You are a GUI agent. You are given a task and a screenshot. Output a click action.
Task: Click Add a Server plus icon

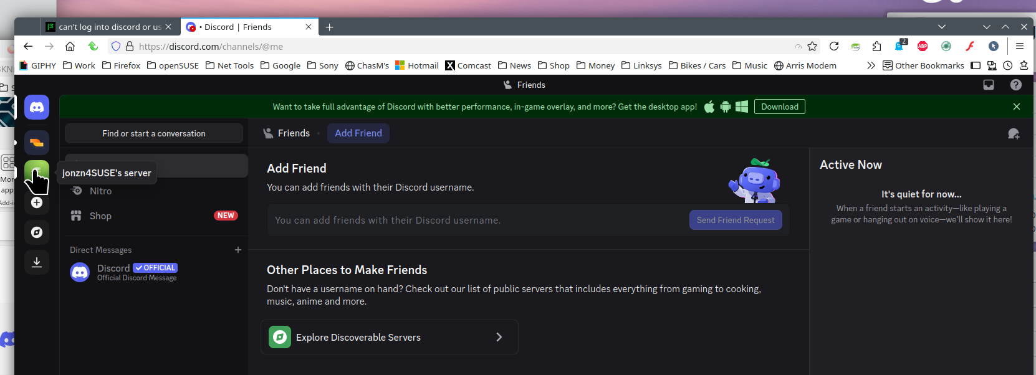37,202
